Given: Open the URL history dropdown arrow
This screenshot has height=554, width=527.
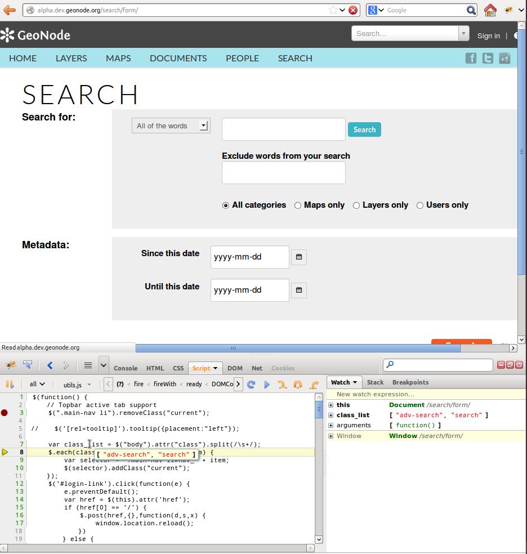Looking at the screenshot, I should (x=342, y=10).
